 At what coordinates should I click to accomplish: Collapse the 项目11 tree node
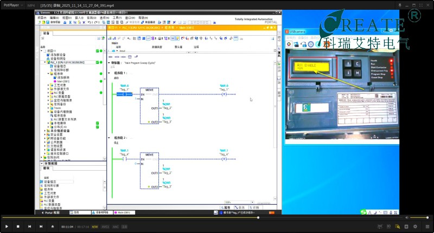click(x=42, y=51)
